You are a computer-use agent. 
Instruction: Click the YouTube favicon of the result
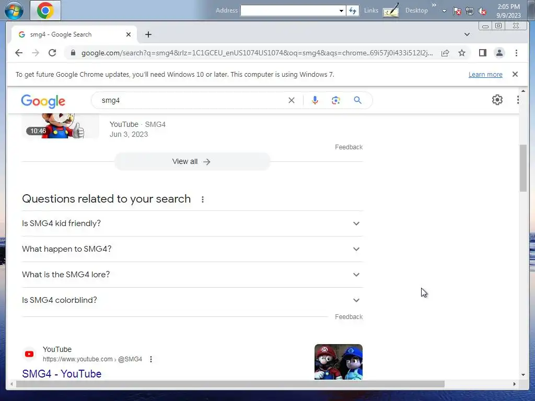pos(29,354)
